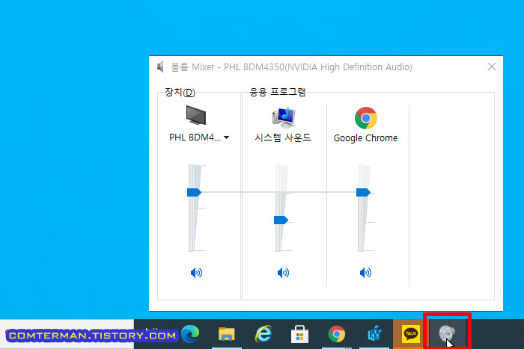The image size is (524, 349).
Task: Mute the Google Chrome volume
Action: (365, 273)
